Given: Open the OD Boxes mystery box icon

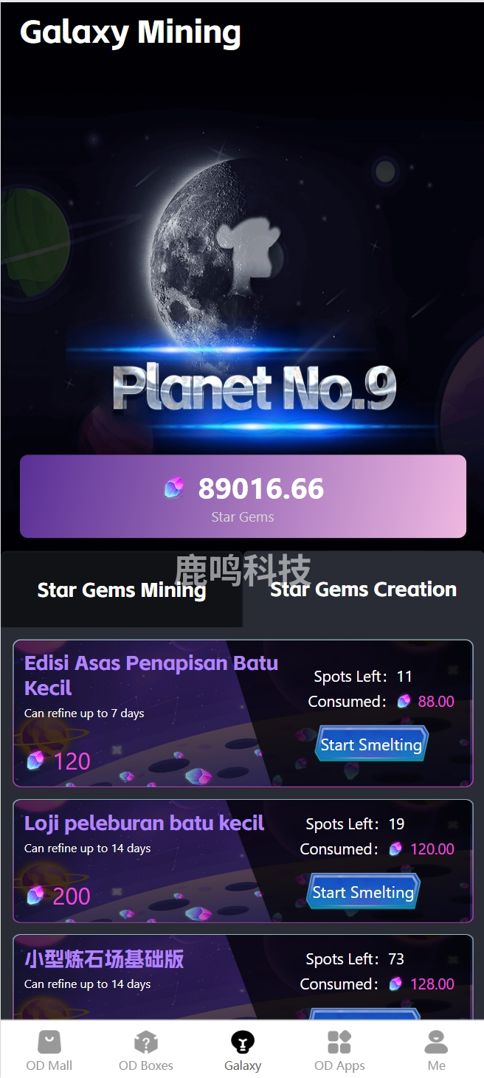Looking at the screenshot, I should pyautogui.click(x=146, y=1043).
